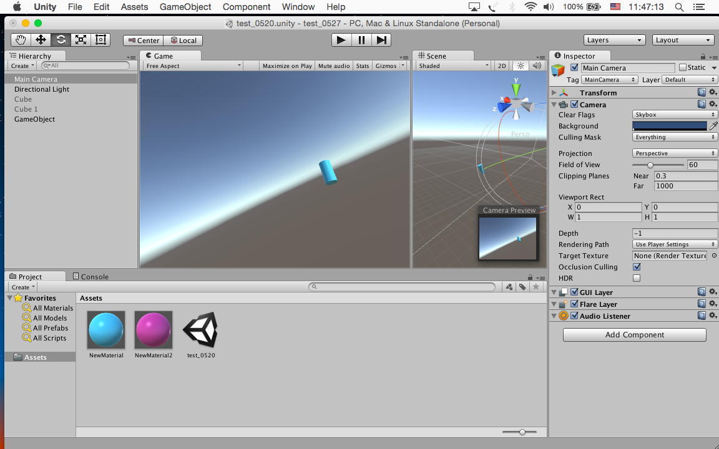
Task: Open Culling Mask dropdown
Action: [675, 137]
